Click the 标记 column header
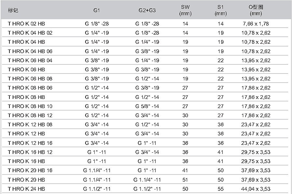This screenshot has height=194, width=292. pyautogui.click(x=13, y=10)
